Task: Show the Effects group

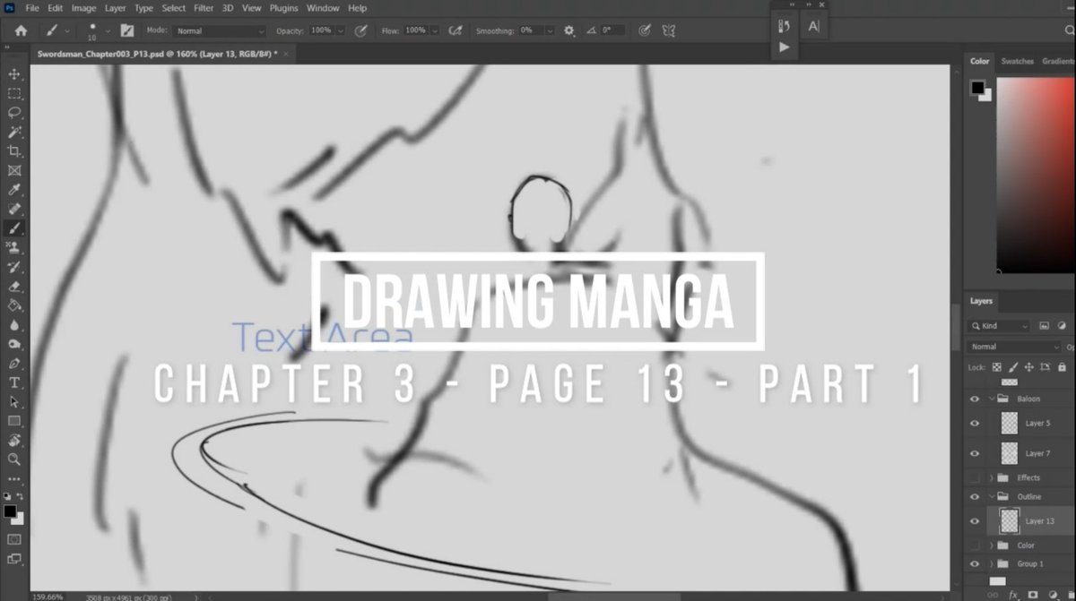Action: 976,477
